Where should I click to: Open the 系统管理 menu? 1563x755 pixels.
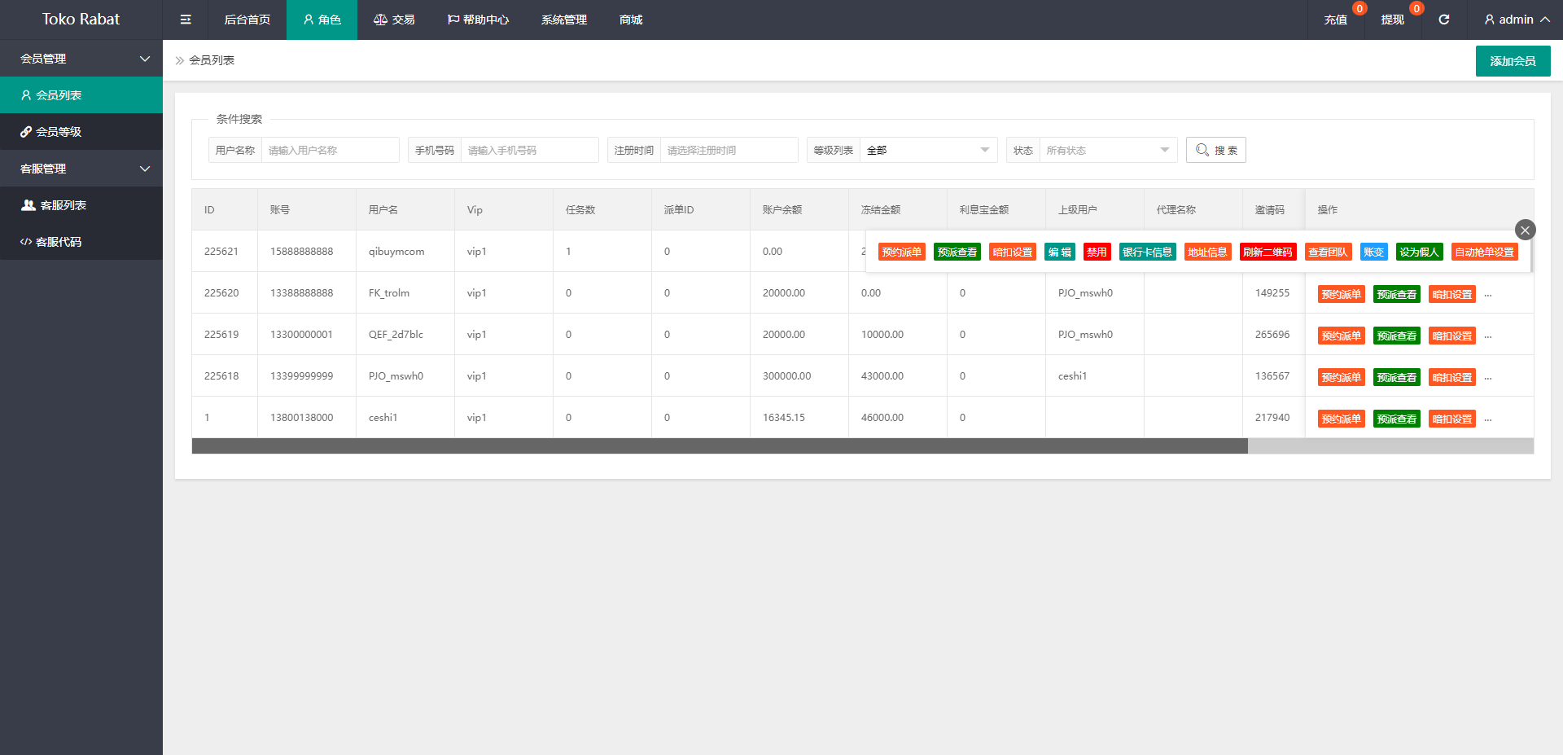point(563,20)
